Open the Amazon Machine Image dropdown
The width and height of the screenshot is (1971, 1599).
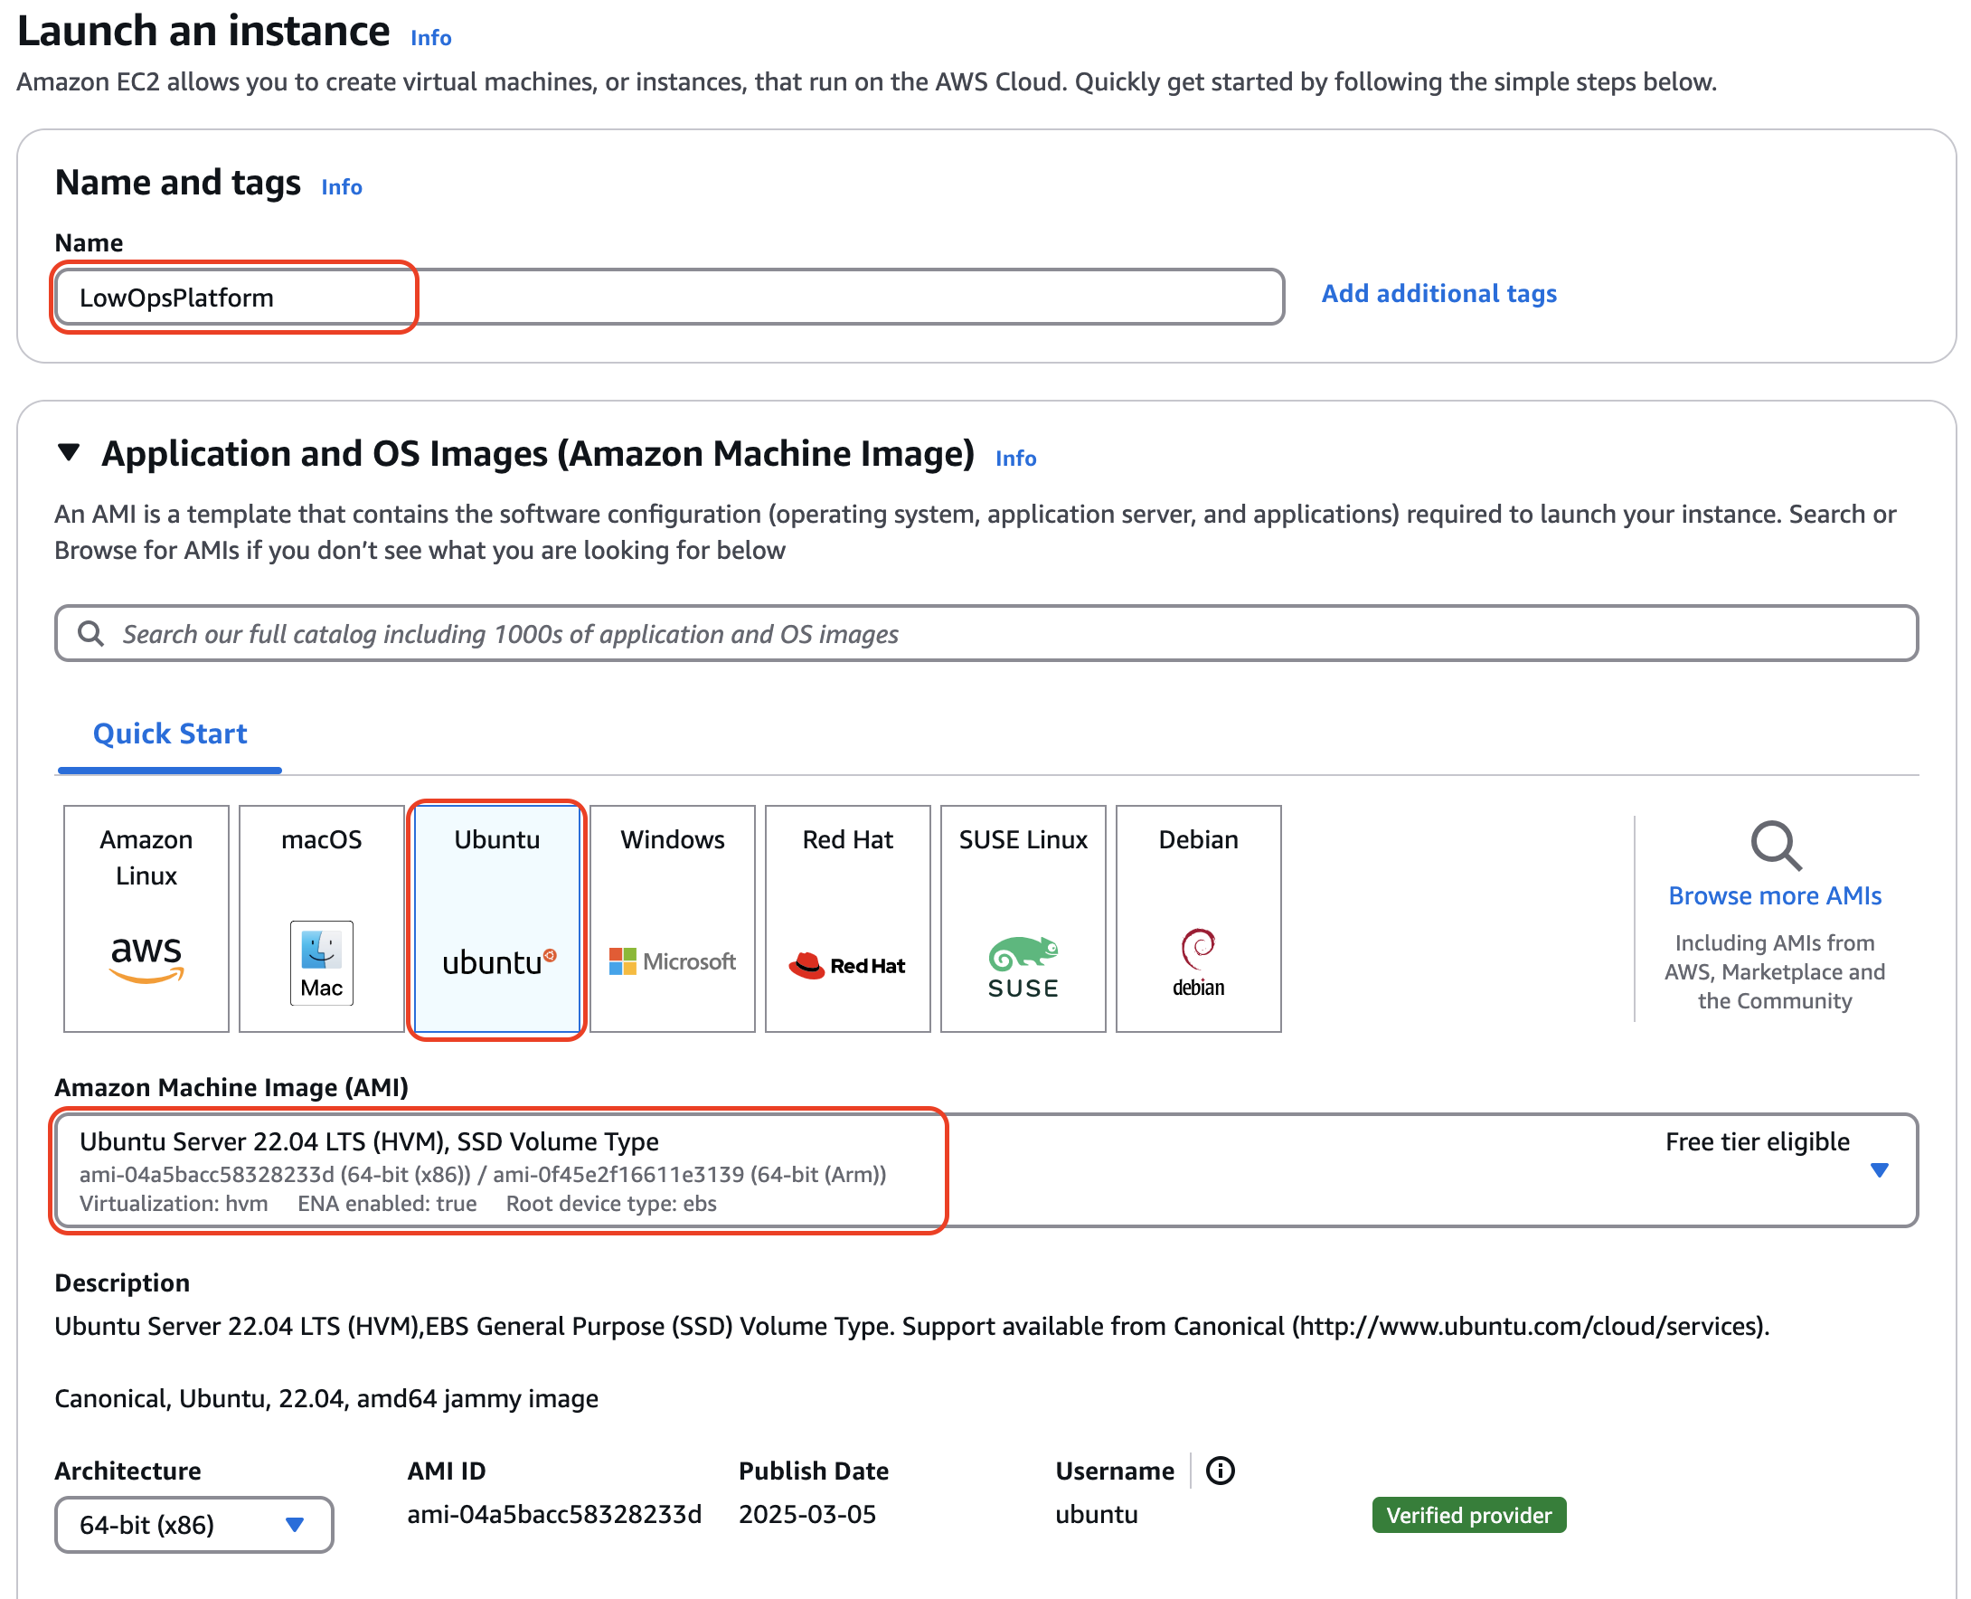tap(986, 1169)
